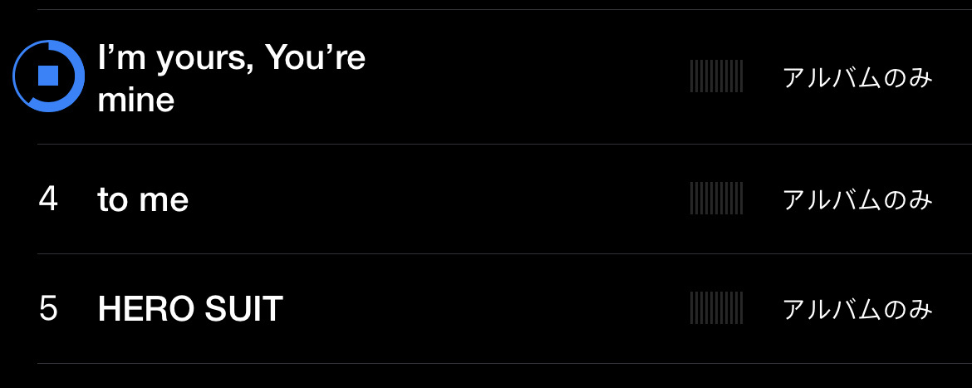Click the word "mine" in the first track title
This screenshot has height=388, width=972.
click(x=135, y=101)
